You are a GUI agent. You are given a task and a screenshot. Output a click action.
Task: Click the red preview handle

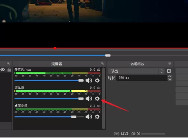(55, 48)
